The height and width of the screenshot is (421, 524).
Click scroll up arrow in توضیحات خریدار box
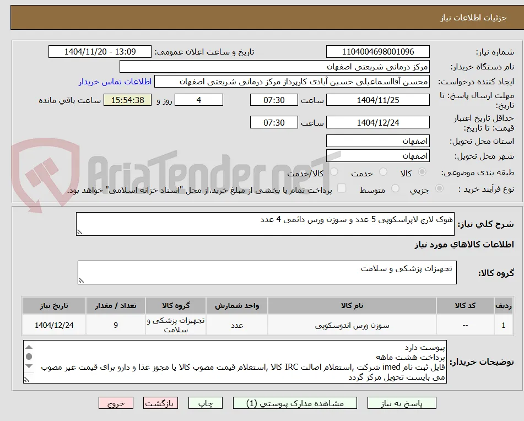[29, 347]
